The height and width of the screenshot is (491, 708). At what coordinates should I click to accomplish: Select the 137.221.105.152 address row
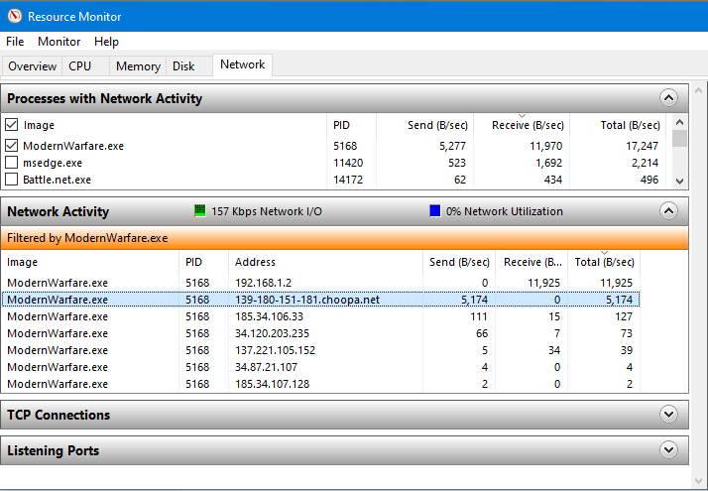click(320, 350)
